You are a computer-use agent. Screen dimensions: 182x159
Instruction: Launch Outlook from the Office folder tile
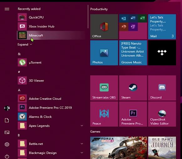(124, 19)
